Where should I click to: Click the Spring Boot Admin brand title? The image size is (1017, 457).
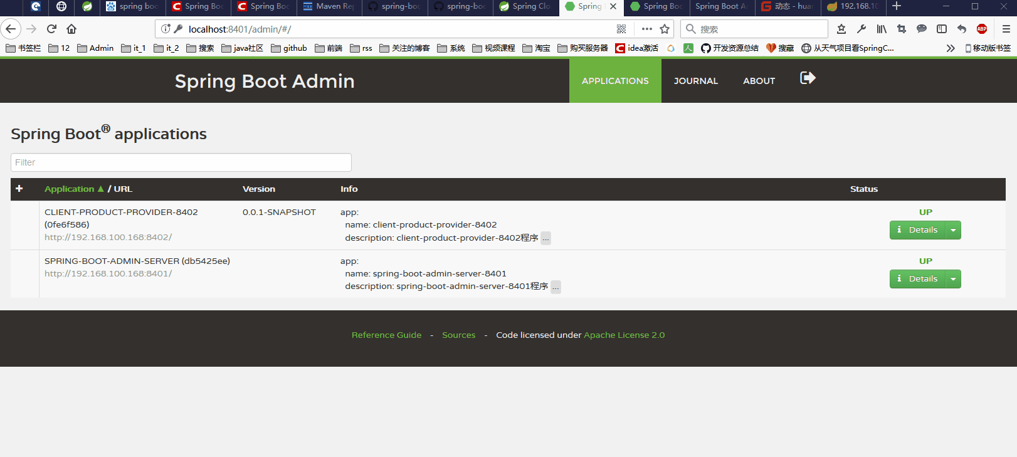[x=265, y=81]
